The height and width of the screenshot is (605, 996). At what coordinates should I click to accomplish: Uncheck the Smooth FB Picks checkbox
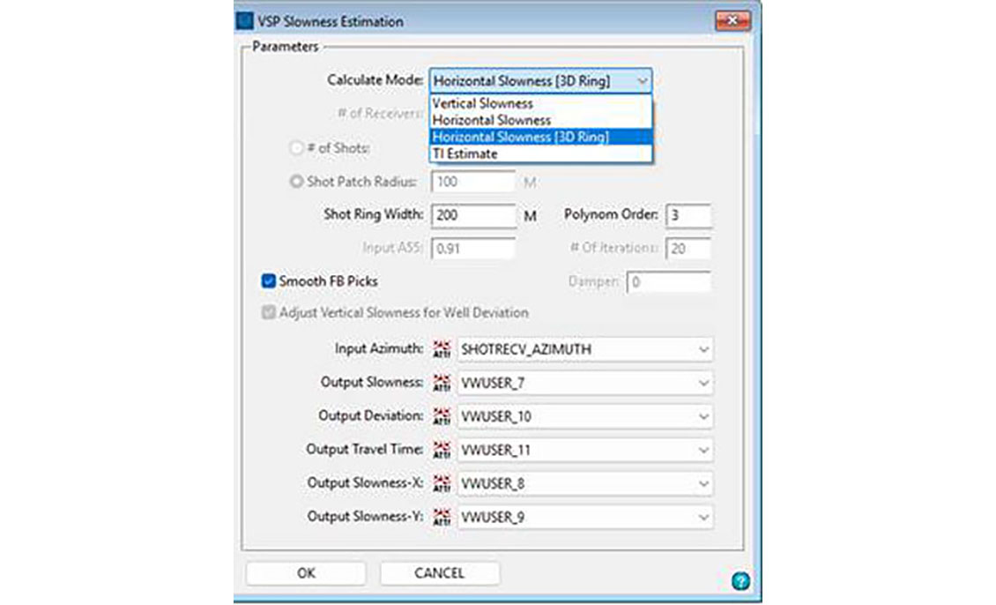click(269, 281)
